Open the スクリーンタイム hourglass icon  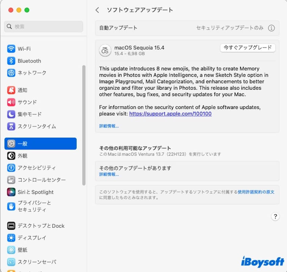coord(11,127)
